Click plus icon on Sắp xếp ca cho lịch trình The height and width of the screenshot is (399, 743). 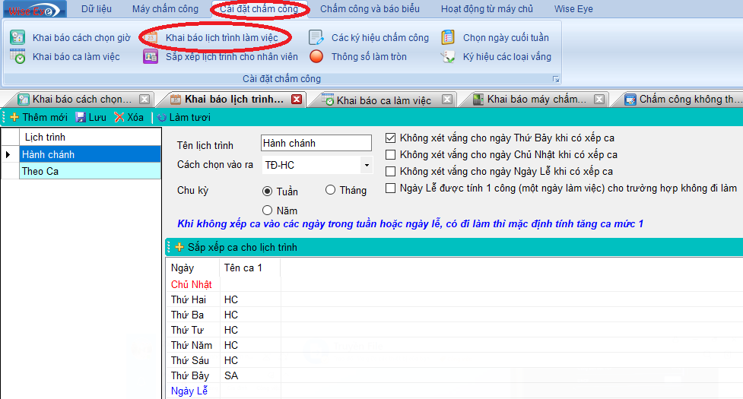tap(179, 247)
